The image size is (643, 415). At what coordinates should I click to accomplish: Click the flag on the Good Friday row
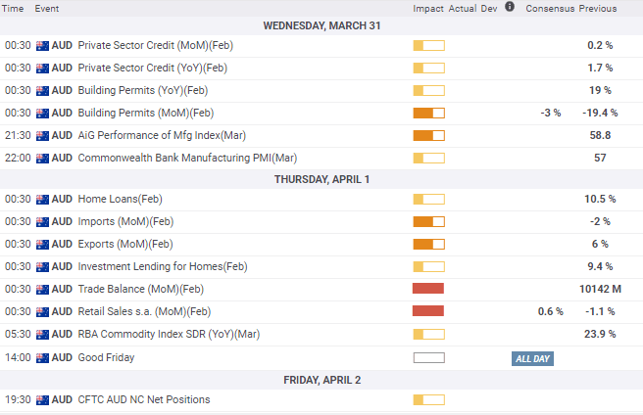point(41,358)
